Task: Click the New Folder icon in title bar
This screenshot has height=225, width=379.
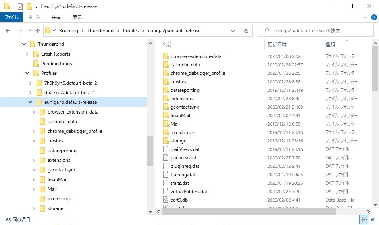Action: coord(29,6)
